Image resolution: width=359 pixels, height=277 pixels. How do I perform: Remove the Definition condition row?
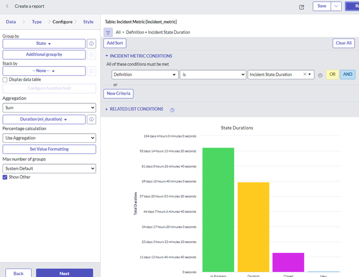click(320, 75)
